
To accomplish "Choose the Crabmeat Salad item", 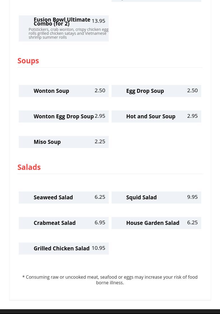I will [x=64, y=223].
